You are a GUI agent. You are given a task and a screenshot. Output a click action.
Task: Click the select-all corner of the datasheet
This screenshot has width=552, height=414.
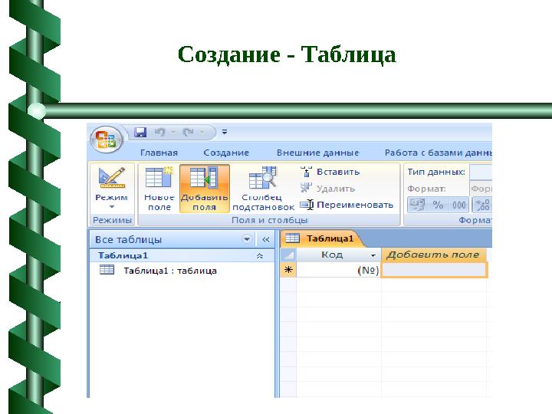pyautogui.click(x=289, y=255)
